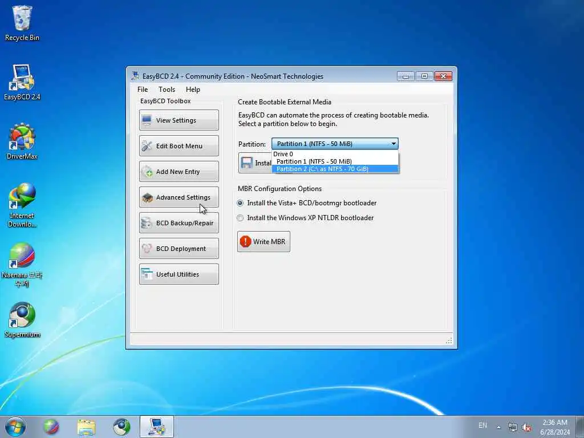Screen dimensions: 584x438
Task: Open the Tools menu
Action: 167,90
